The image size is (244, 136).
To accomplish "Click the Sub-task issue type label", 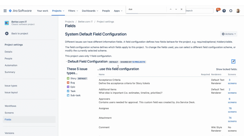I will tap(75, 95).
